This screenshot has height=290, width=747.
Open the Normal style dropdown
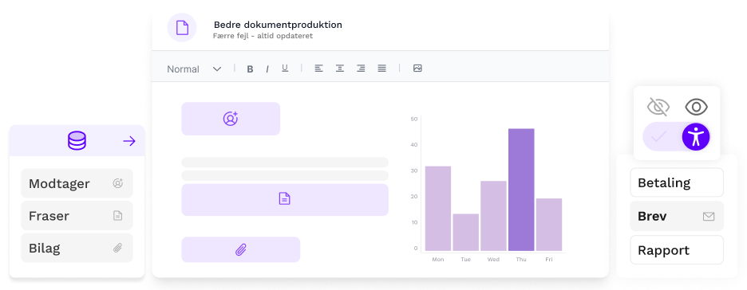coord(194,69)
